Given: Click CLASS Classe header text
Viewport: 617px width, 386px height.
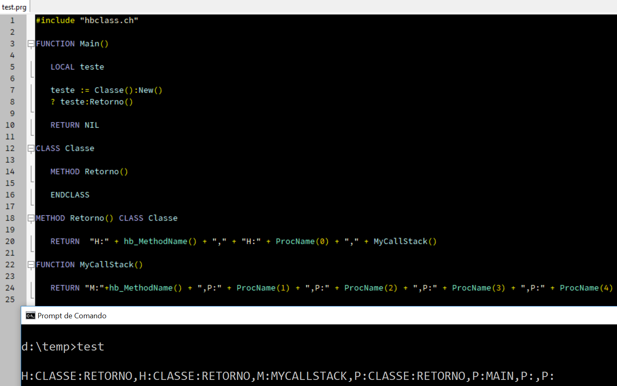Looking at the screenshot, I should click(x=65, y=149).
